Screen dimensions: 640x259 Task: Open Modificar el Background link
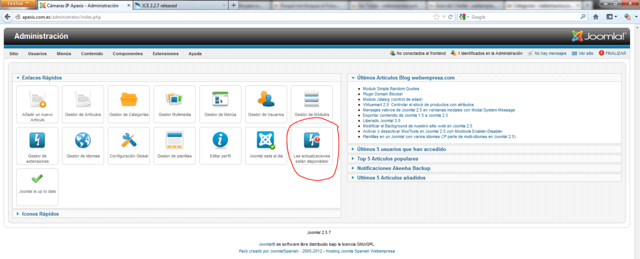point(417,126)
